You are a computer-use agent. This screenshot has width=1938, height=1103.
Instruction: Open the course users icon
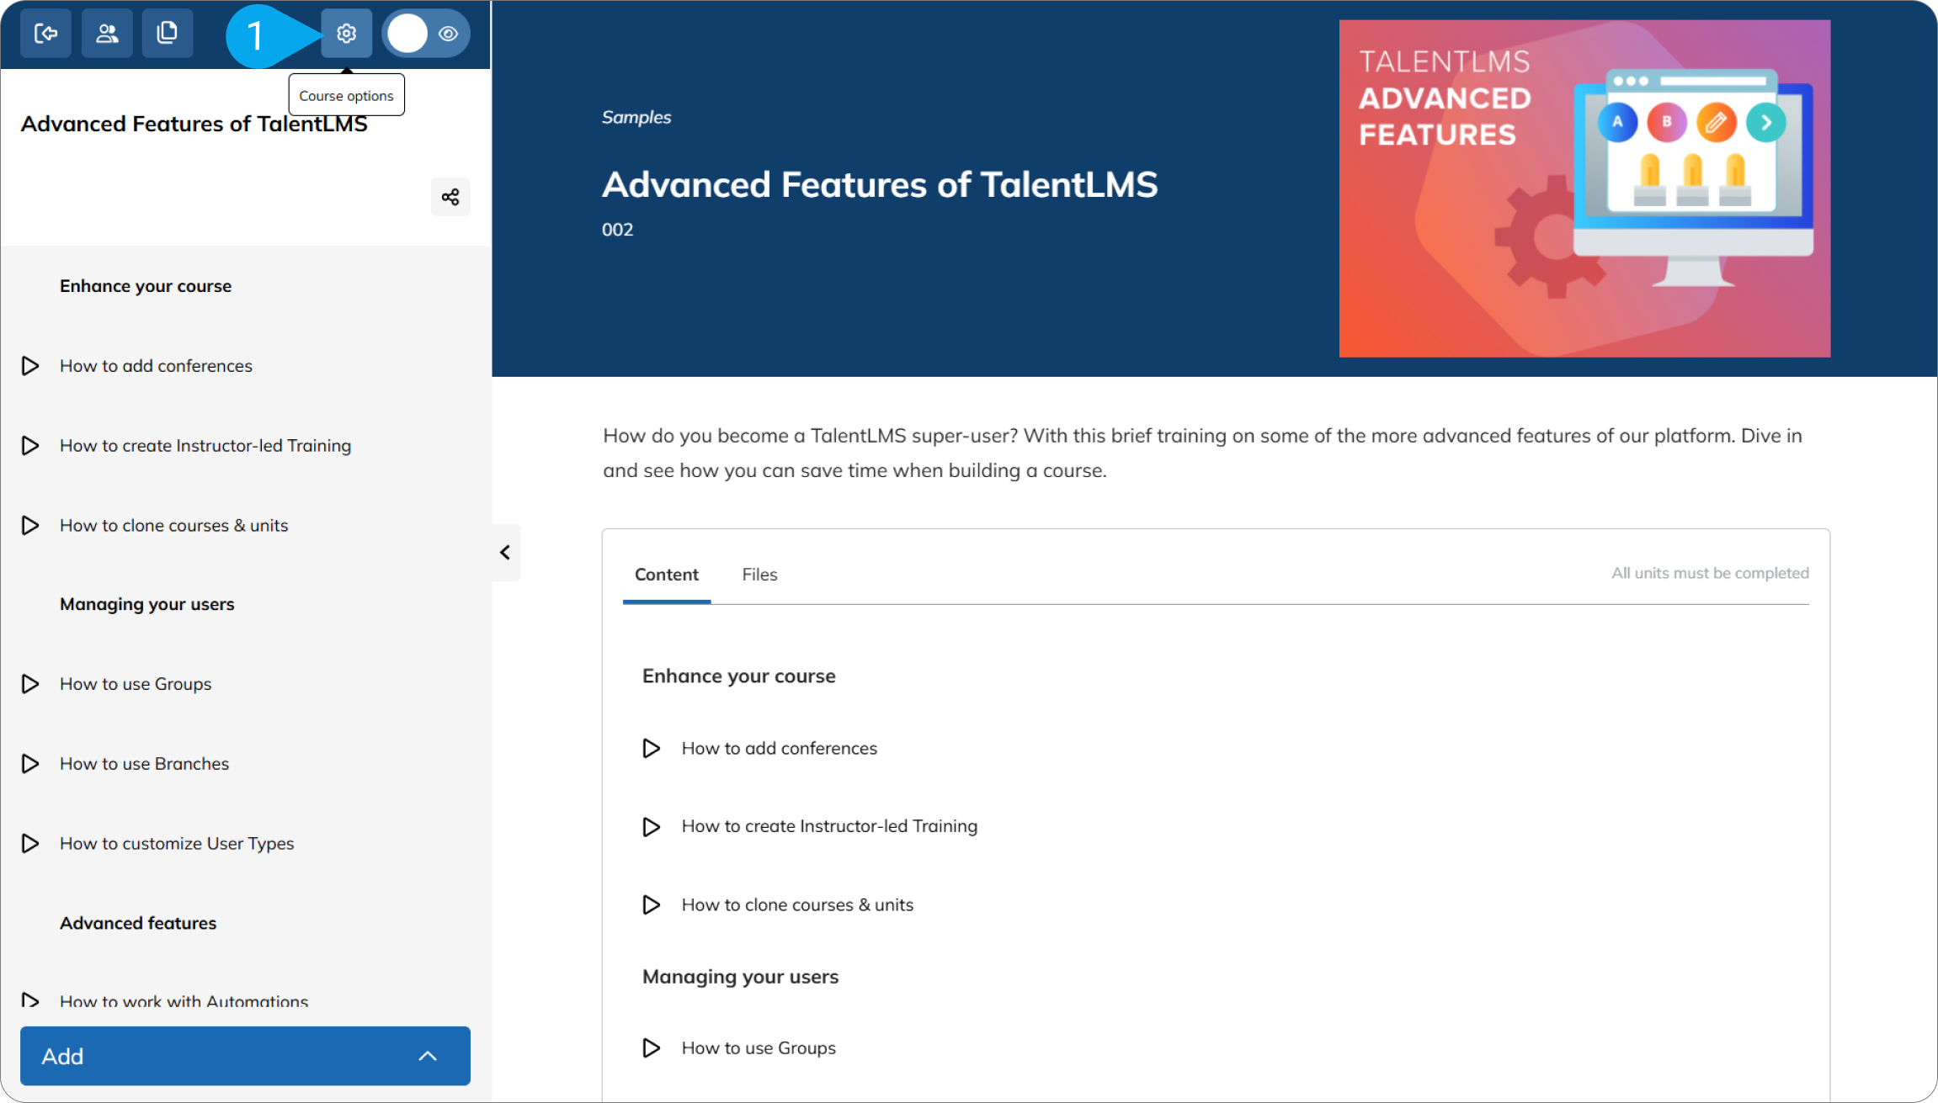click(107, 34)
